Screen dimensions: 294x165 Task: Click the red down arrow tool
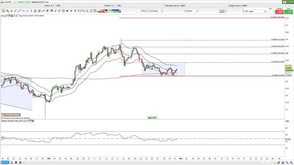(75, 11)
